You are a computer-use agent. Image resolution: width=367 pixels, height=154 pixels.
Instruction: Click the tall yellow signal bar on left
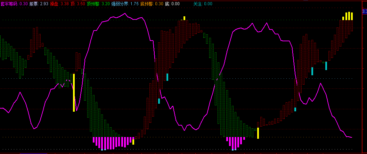(74, 92)
